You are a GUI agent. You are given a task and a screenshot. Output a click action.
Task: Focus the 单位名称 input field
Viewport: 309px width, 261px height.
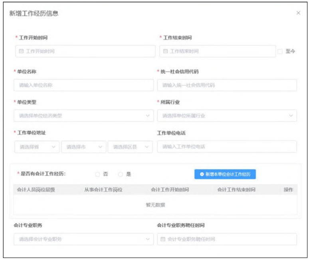tap(83, 85)
